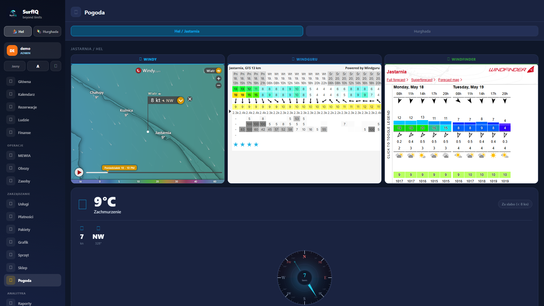Click the 328° wind direction value
Viewport: 544px width, 306px height.
click(98, 243)
